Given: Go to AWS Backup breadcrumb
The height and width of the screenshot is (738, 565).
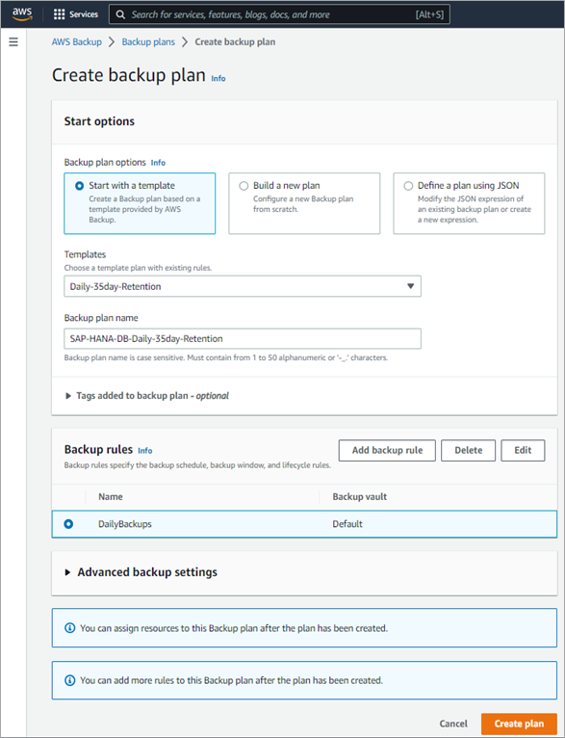Looking at the screenshot, I should (x=77, y=41).
